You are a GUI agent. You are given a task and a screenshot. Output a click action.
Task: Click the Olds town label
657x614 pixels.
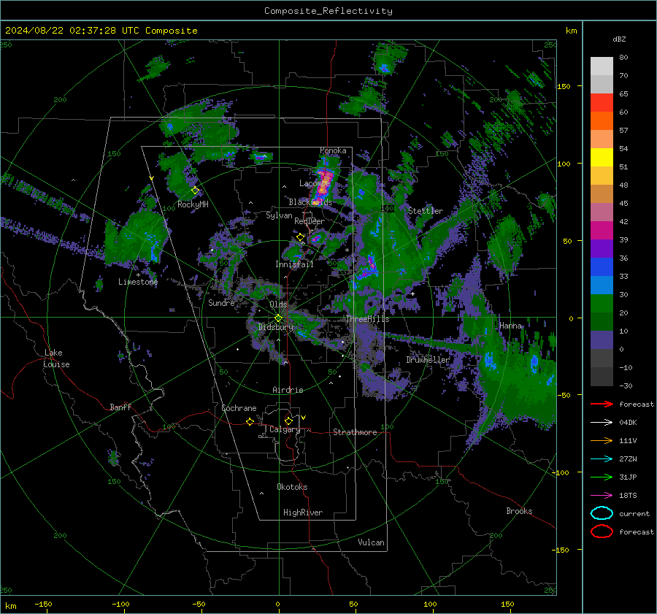click(x=278, y=304)
